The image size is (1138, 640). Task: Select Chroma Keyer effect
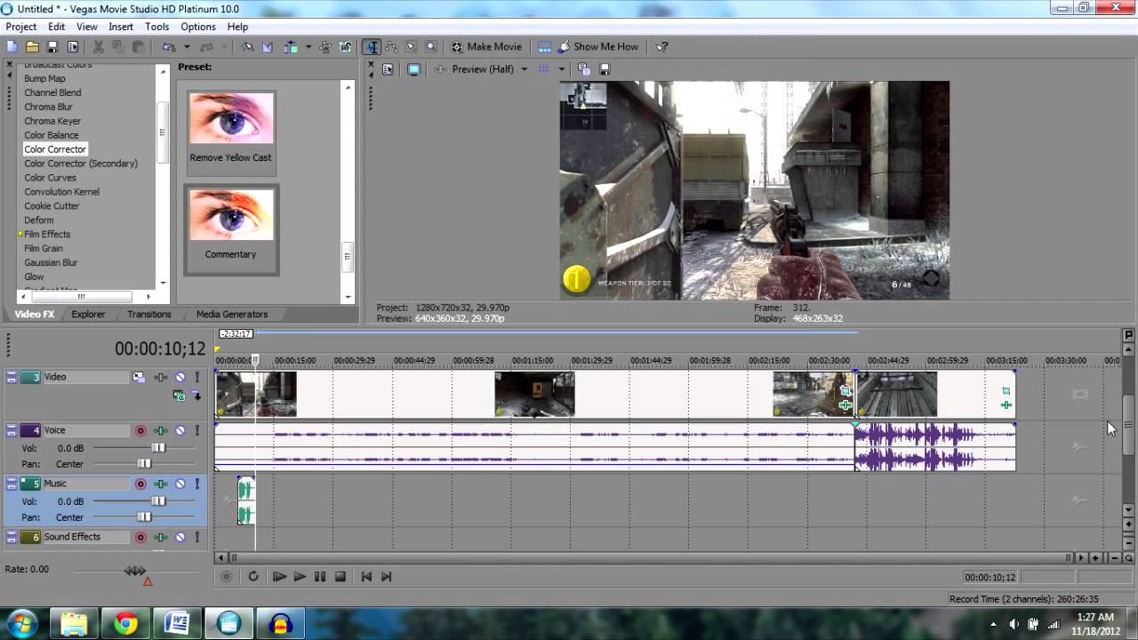52,121
